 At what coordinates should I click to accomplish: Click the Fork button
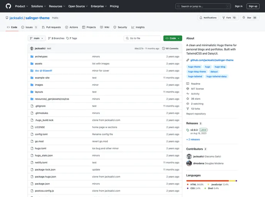[229, 18]
